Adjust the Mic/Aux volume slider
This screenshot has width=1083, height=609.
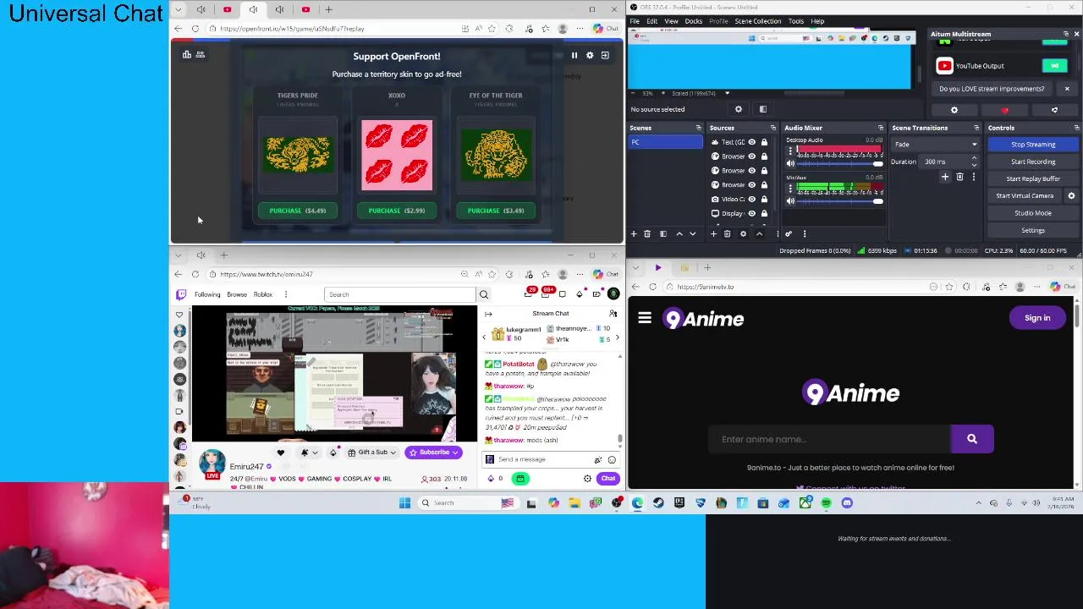coord(840,200)
